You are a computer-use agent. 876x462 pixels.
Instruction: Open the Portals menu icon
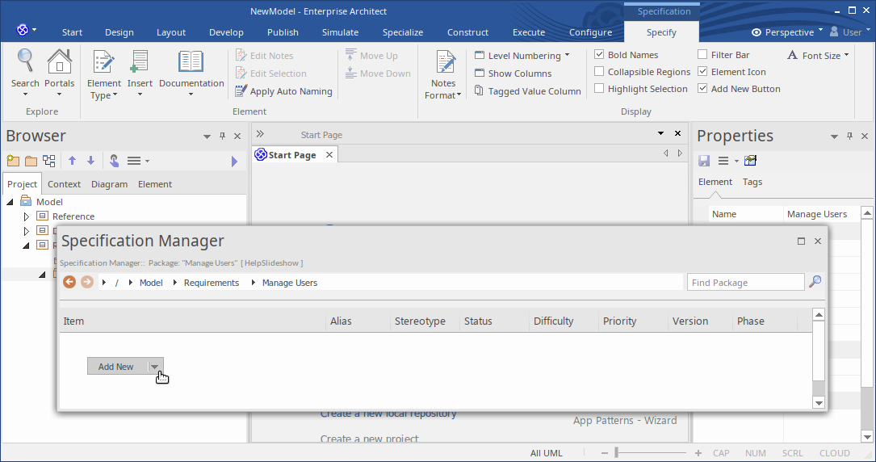59,61
